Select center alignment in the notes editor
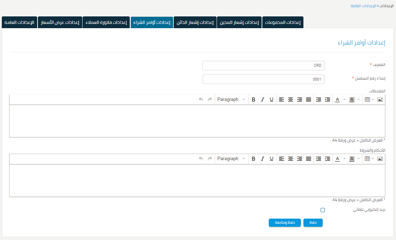396x240 pixels. [x=290, y=99]
